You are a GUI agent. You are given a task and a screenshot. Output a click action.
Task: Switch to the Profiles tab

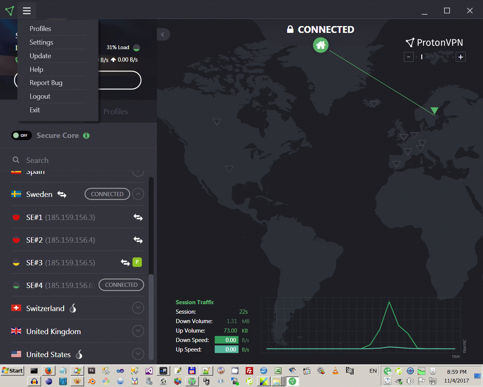(x=115, y=111)
